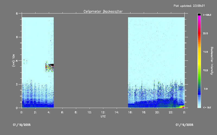Click the "<- 0.0" colorbar minimum label
The image size is (217, 135).
pyautogui.click(x=207, y=107)
